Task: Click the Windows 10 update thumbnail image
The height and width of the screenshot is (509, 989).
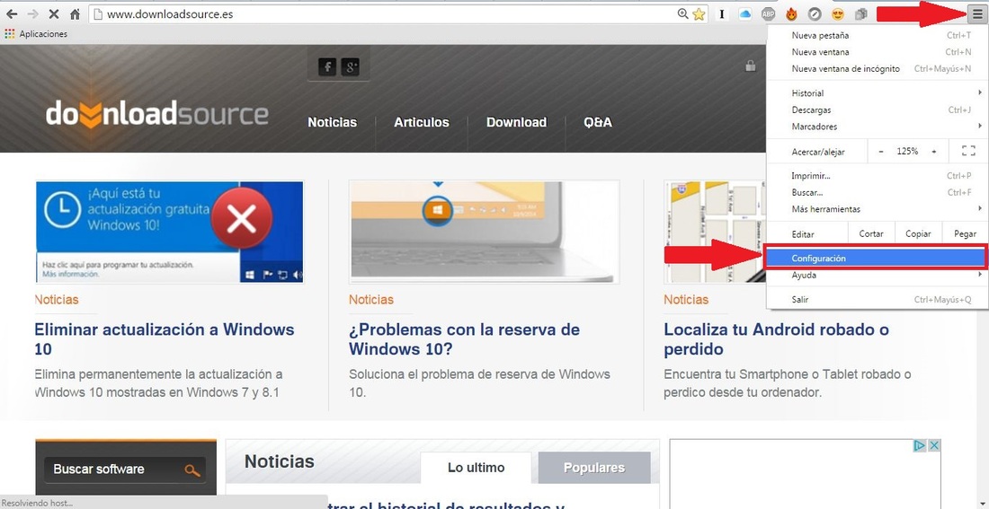Action: 170,232
